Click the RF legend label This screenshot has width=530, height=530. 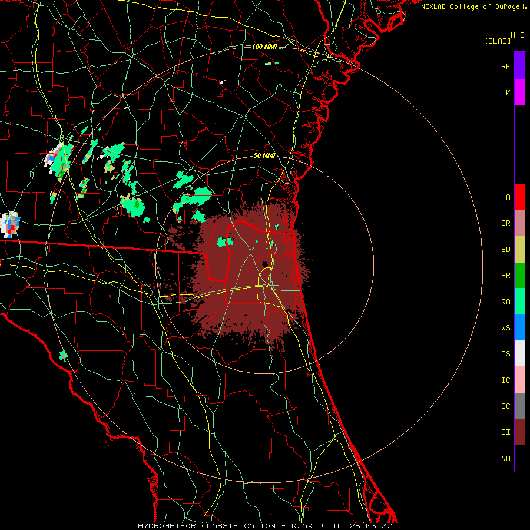(x=505, y=66)
